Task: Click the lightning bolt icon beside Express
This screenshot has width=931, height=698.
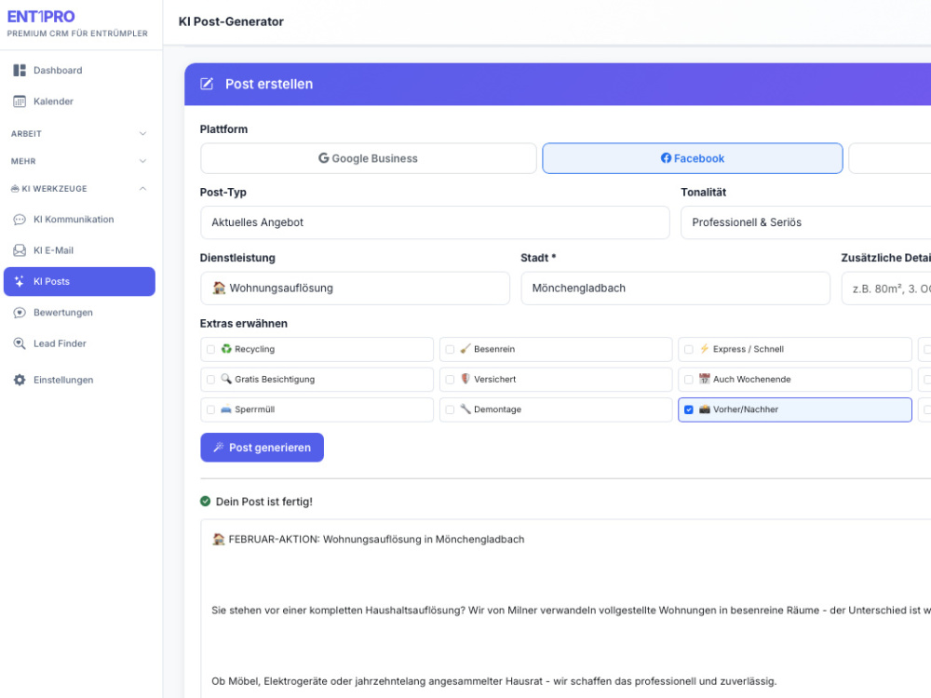Action: tap(704, 349)
